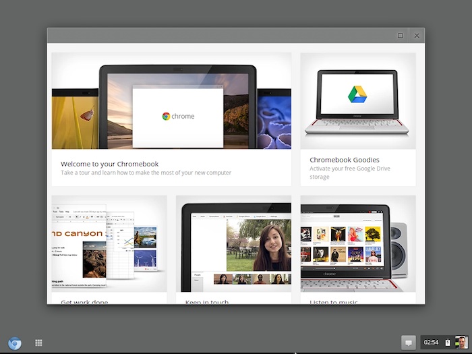
Task: Click the battery status icon
Action: (x=448, y=343)
